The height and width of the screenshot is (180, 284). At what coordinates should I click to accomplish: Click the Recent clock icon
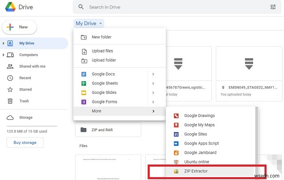(10, 78)
